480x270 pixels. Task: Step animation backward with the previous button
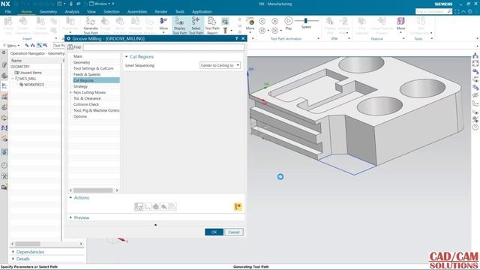click(262, 21)
